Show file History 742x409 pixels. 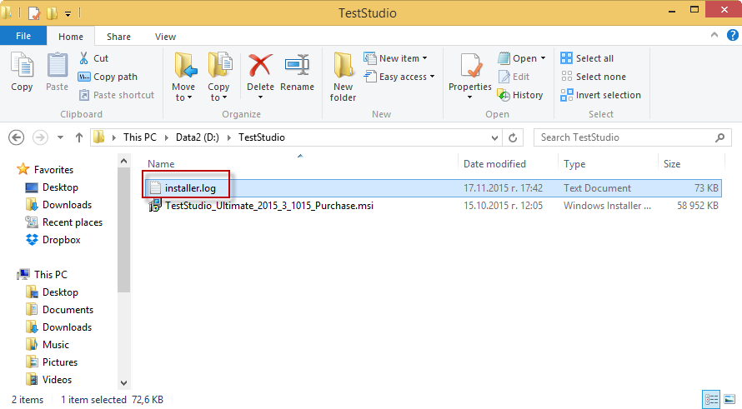520,95
